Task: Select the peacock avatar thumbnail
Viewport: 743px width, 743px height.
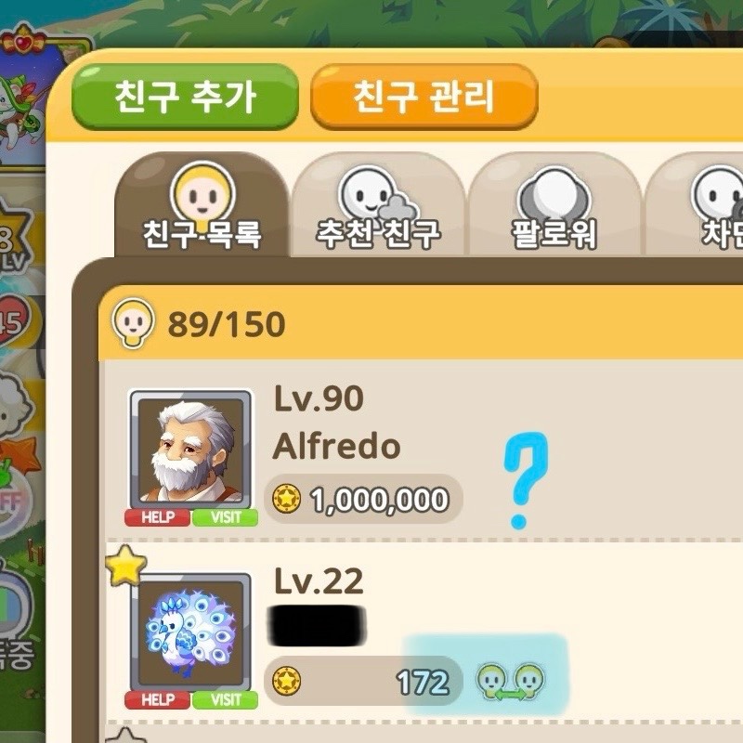Action: pos(191,632)
